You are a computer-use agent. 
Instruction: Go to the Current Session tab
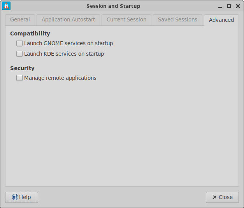point(126,20)
